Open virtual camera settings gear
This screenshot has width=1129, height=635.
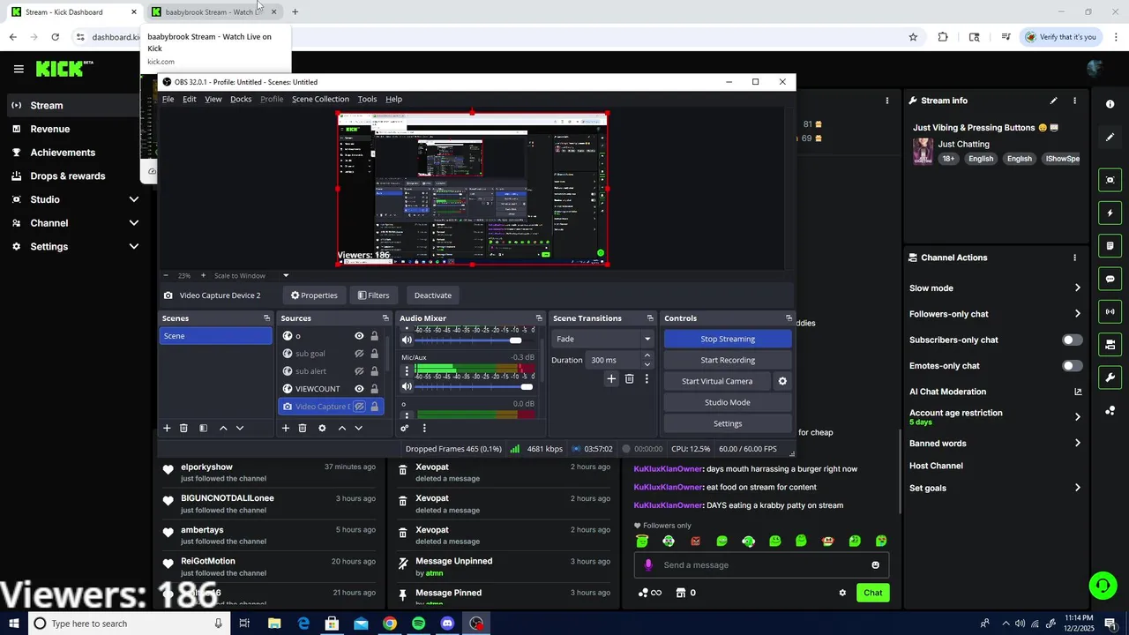(782, 381)
